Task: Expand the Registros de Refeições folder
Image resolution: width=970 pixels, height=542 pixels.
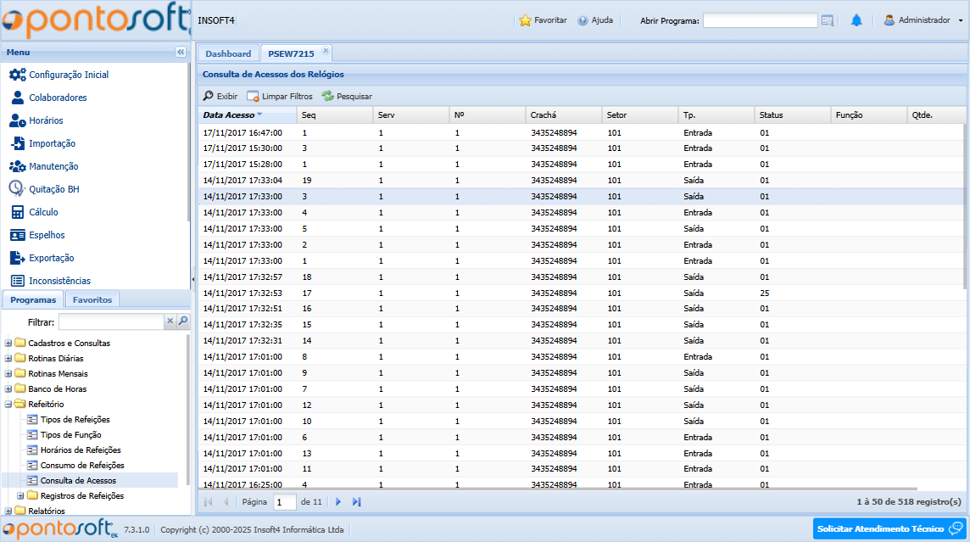Action: point(21,496)
